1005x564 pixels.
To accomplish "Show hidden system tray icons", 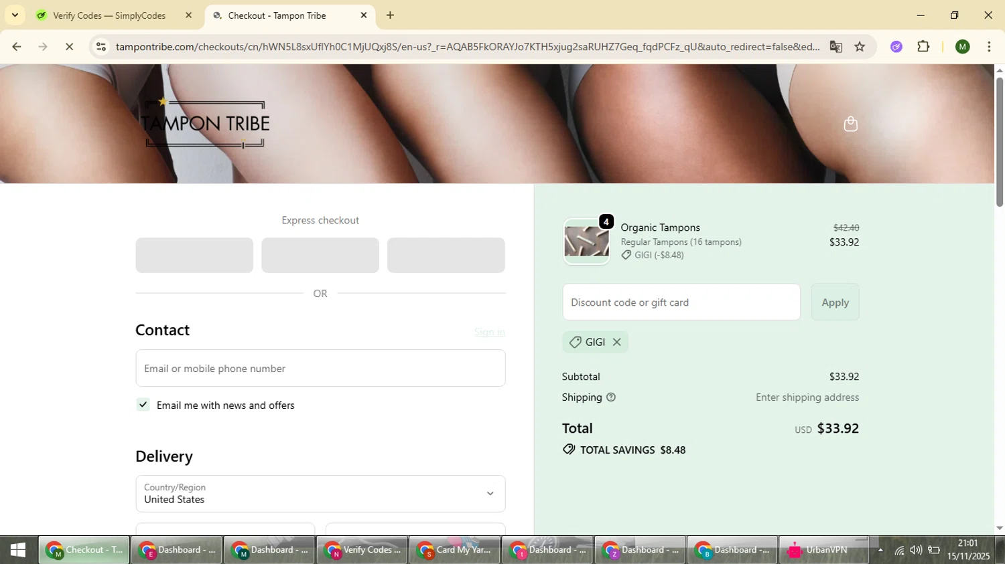I will 880,551.
